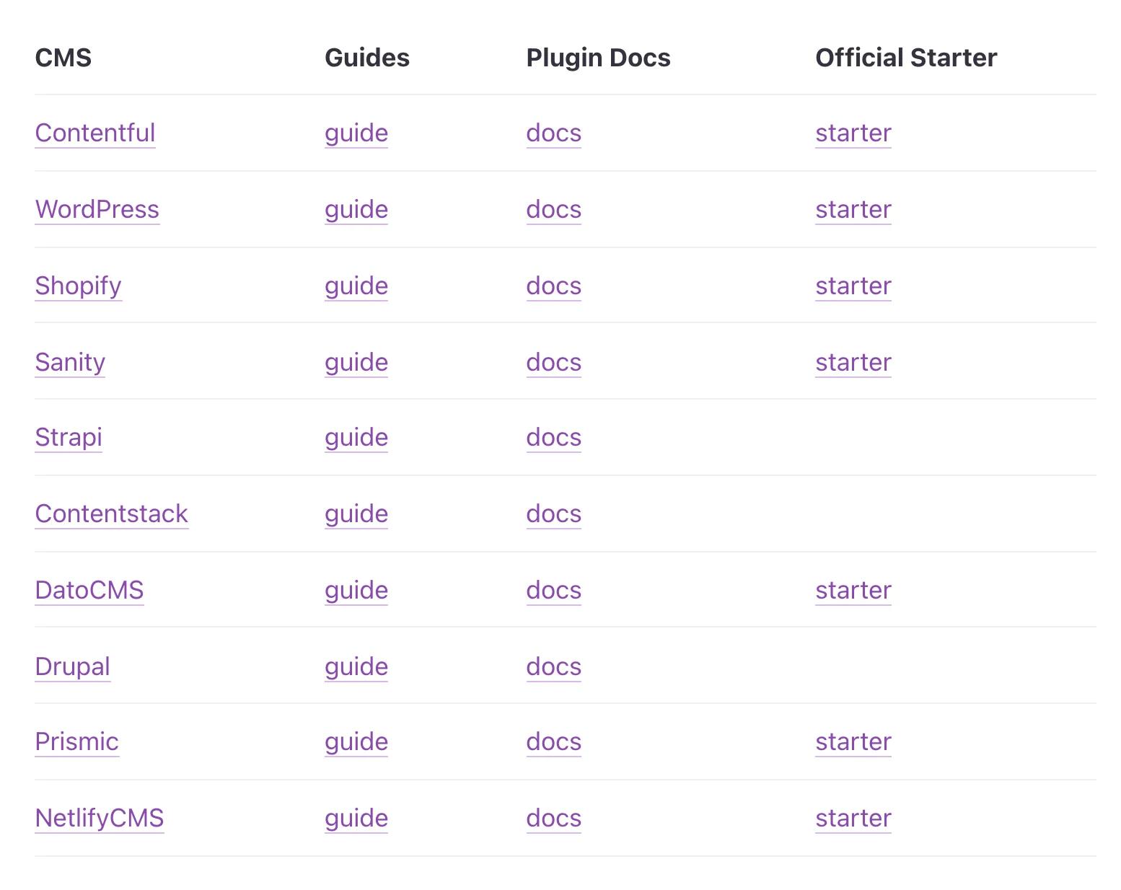The image size is (1121, 890).
Task: Open the Prismic CMS page
Action: [x=76, y=742]
